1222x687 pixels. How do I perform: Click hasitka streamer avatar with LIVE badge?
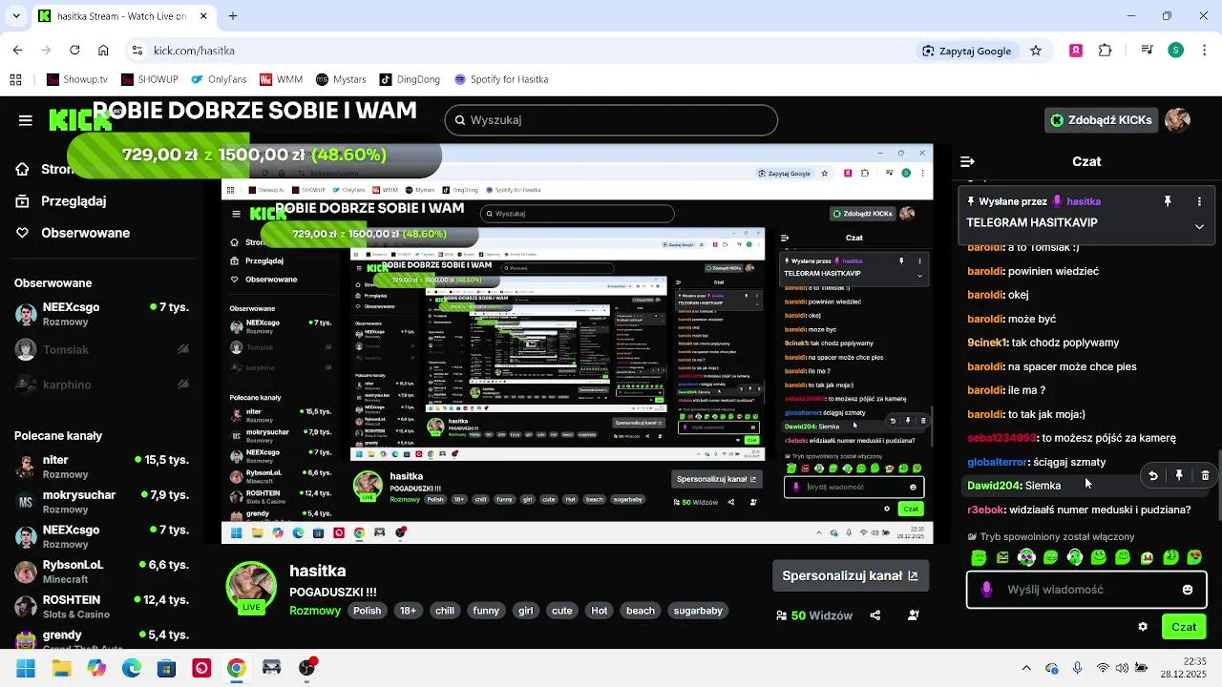pyautogui.click(x=251, y=587)
